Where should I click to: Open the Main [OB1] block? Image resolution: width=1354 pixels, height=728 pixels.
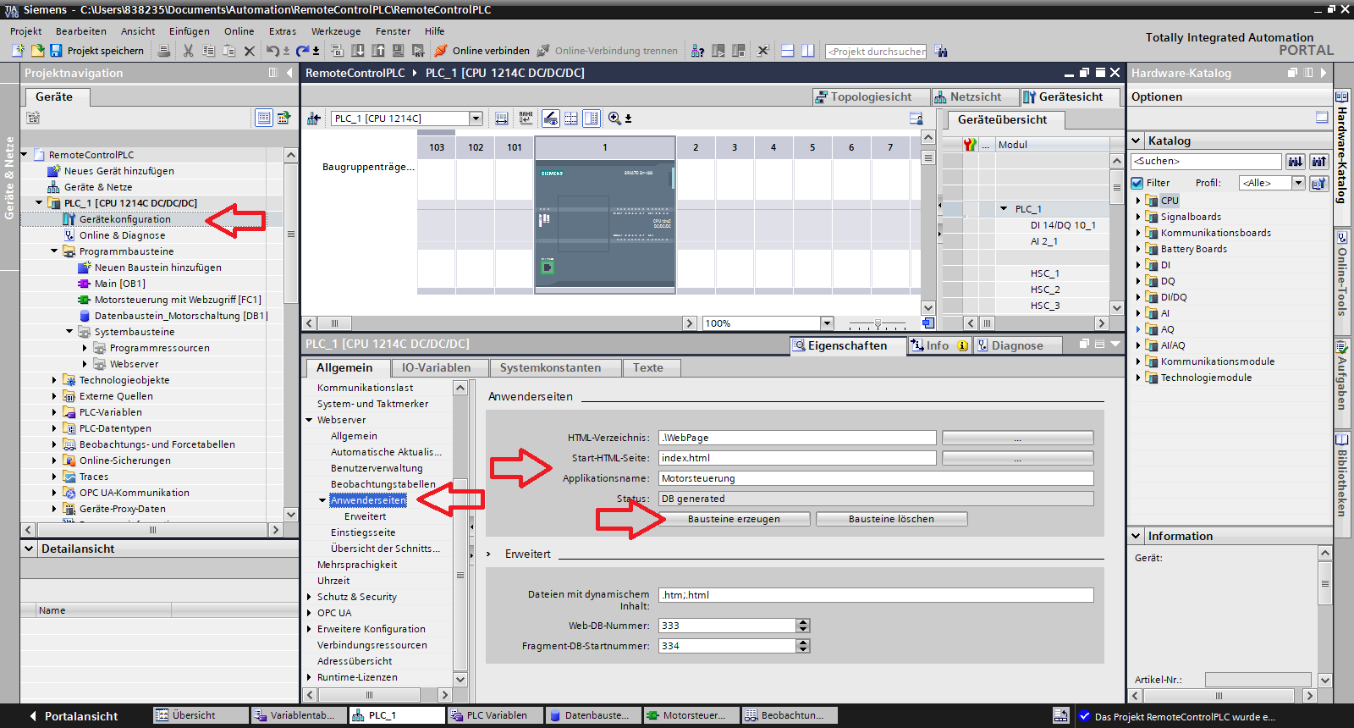pyautogui.click(x=120, y=284)
